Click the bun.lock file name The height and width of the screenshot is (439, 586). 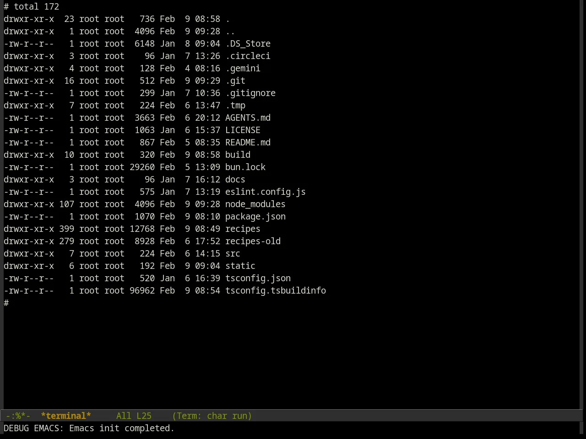point(245,167)
